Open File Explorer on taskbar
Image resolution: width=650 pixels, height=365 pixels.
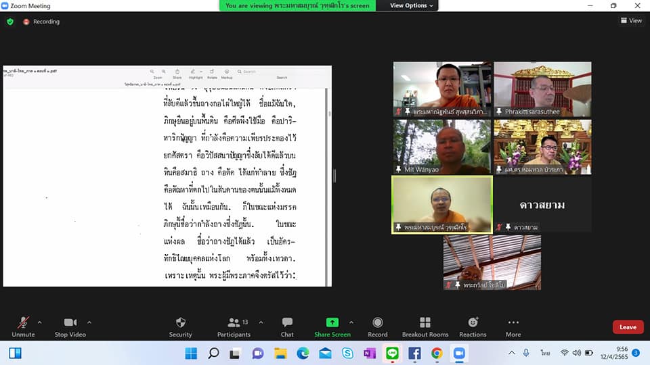tap(280, 354)
